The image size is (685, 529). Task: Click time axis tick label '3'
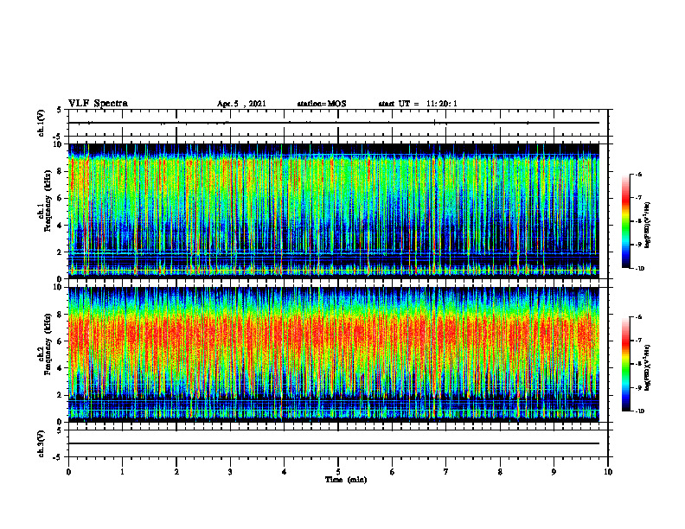(230, 472)
